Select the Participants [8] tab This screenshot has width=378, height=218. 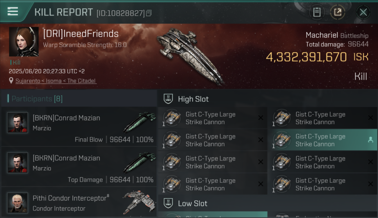coord(37,99)
